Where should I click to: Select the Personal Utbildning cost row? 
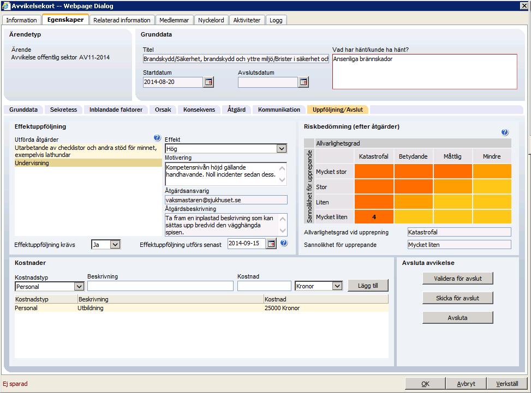[x=201, y=308]
